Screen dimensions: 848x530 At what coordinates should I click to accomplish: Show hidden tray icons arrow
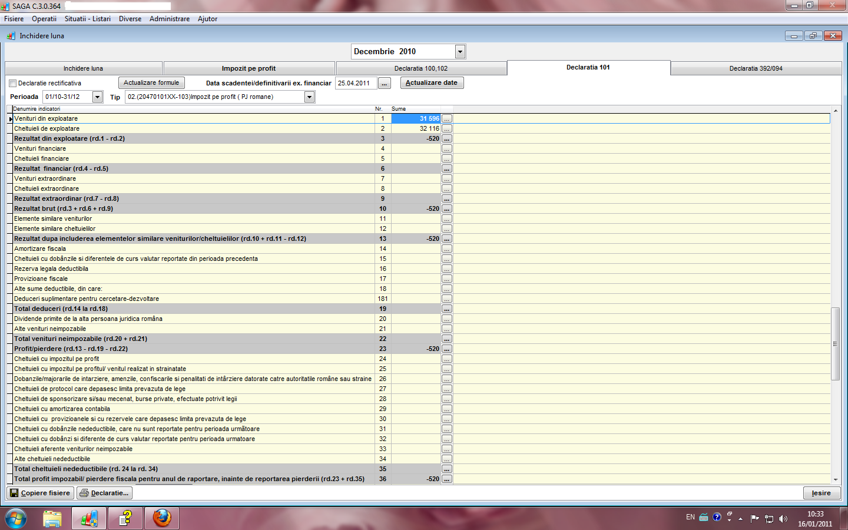[740, 519]
